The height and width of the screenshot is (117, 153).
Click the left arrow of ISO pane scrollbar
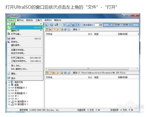coord(46,69)
